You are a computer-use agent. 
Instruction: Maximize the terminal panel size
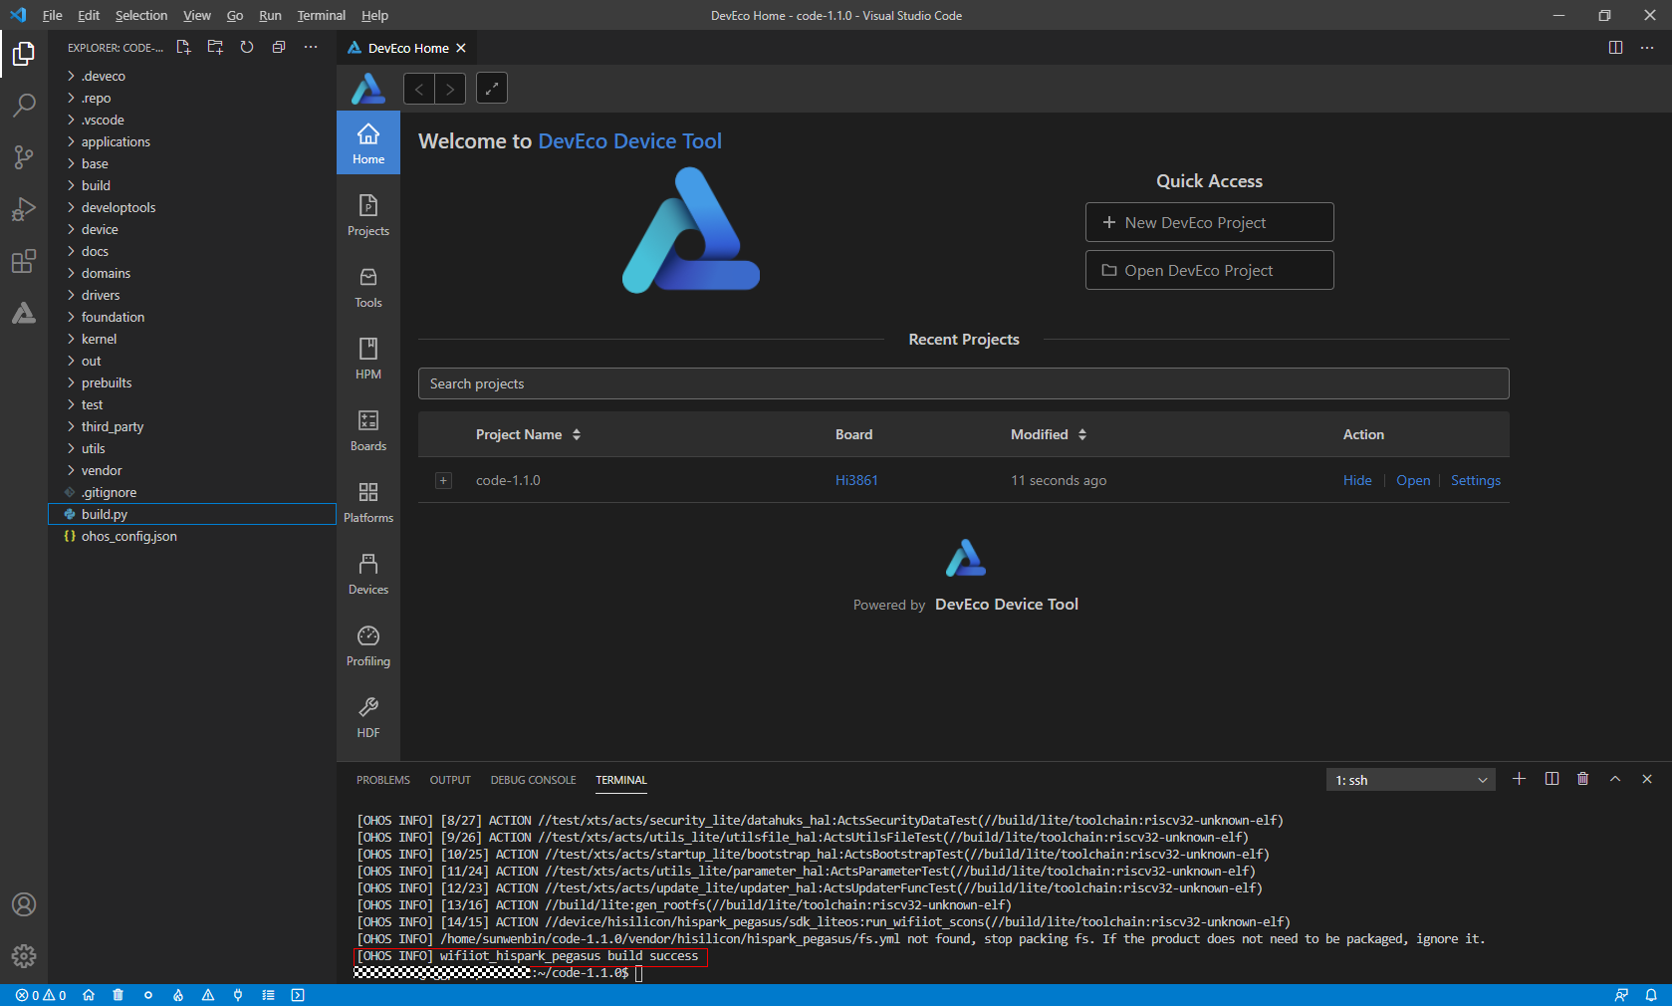(1615, 779)
